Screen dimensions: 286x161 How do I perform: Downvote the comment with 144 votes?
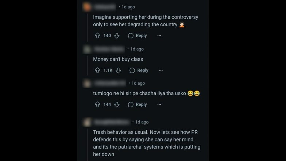117,104
